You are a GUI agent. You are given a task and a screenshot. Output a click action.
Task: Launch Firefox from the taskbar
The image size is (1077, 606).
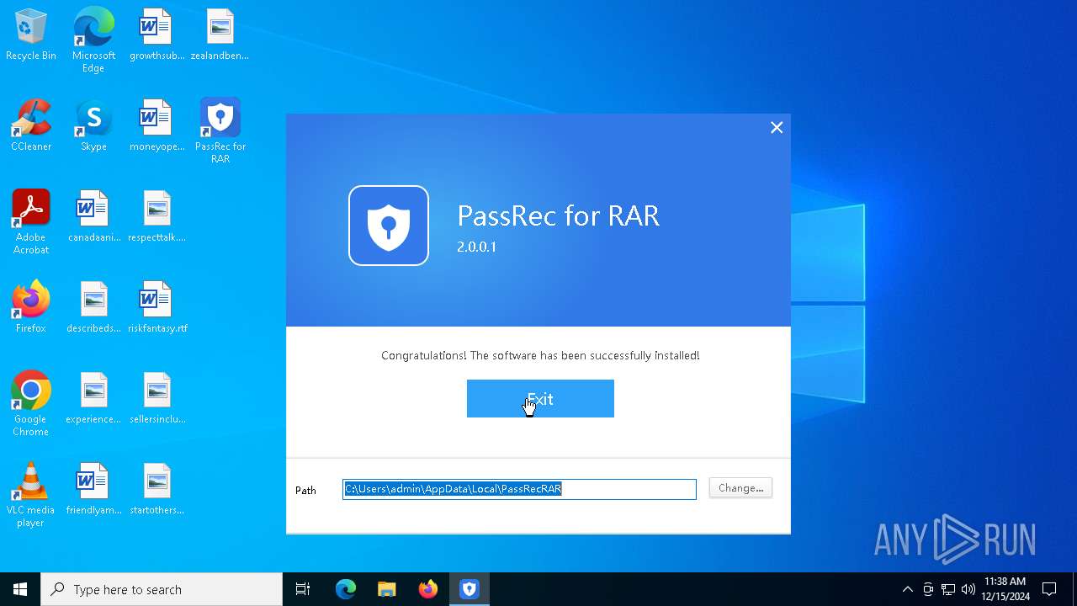coord(427,589)
